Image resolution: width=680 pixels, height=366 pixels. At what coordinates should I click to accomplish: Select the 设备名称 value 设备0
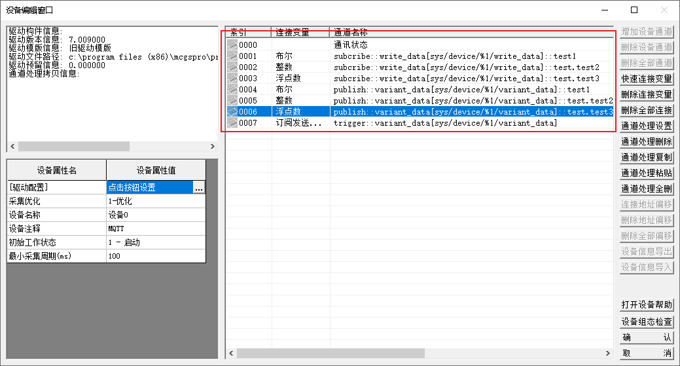pos(156,215)
